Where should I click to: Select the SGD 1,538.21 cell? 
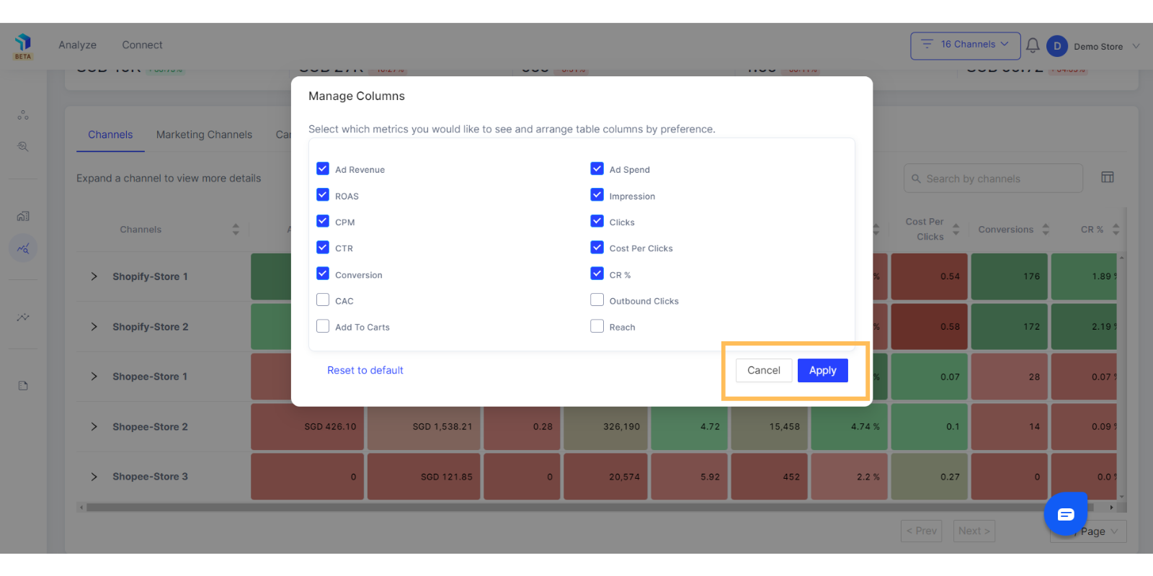coord(424,427)
